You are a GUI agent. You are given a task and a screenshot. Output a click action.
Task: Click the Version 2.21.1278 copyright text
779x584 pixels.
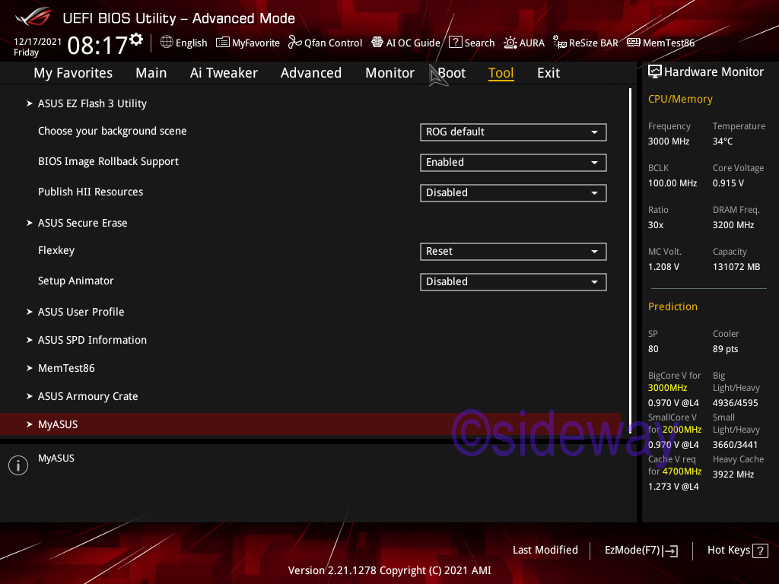tap(389, 570)
